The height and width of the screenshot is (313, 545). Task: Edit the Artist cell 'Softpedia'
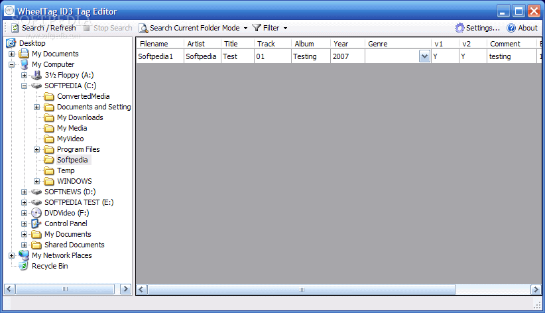[202, 56]
